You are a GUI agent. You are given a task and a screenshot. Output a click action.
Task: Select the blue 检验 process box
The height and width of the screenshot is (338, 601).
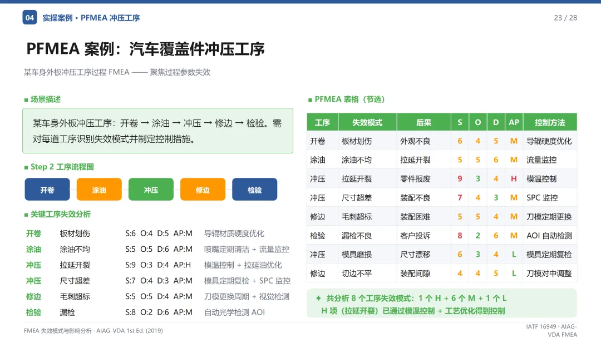[254, 190]
